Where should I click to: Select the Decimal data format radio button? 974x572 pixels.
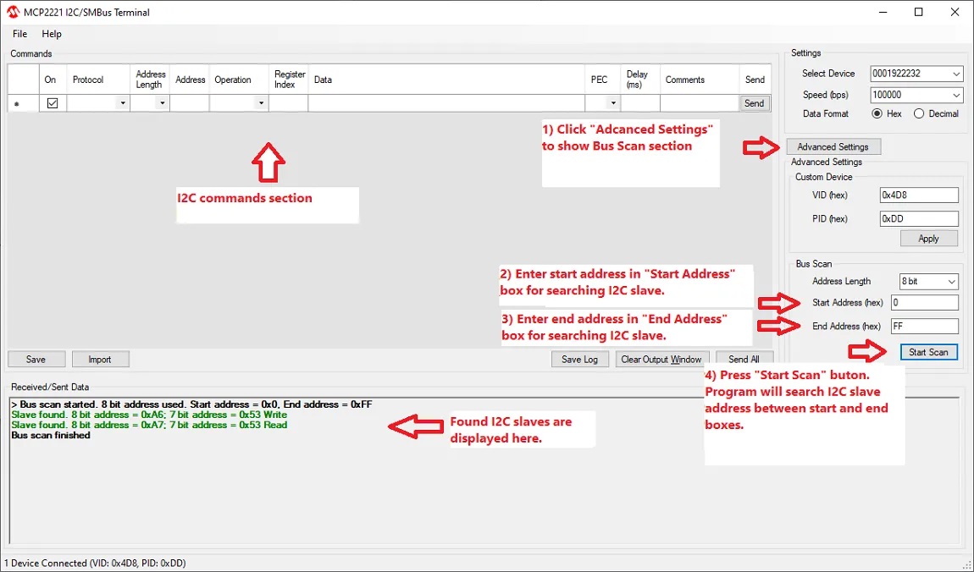coord(919,113)
